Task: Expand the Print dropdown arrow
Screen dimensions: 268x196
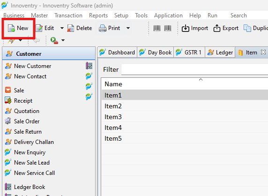Action: point(128,28)
